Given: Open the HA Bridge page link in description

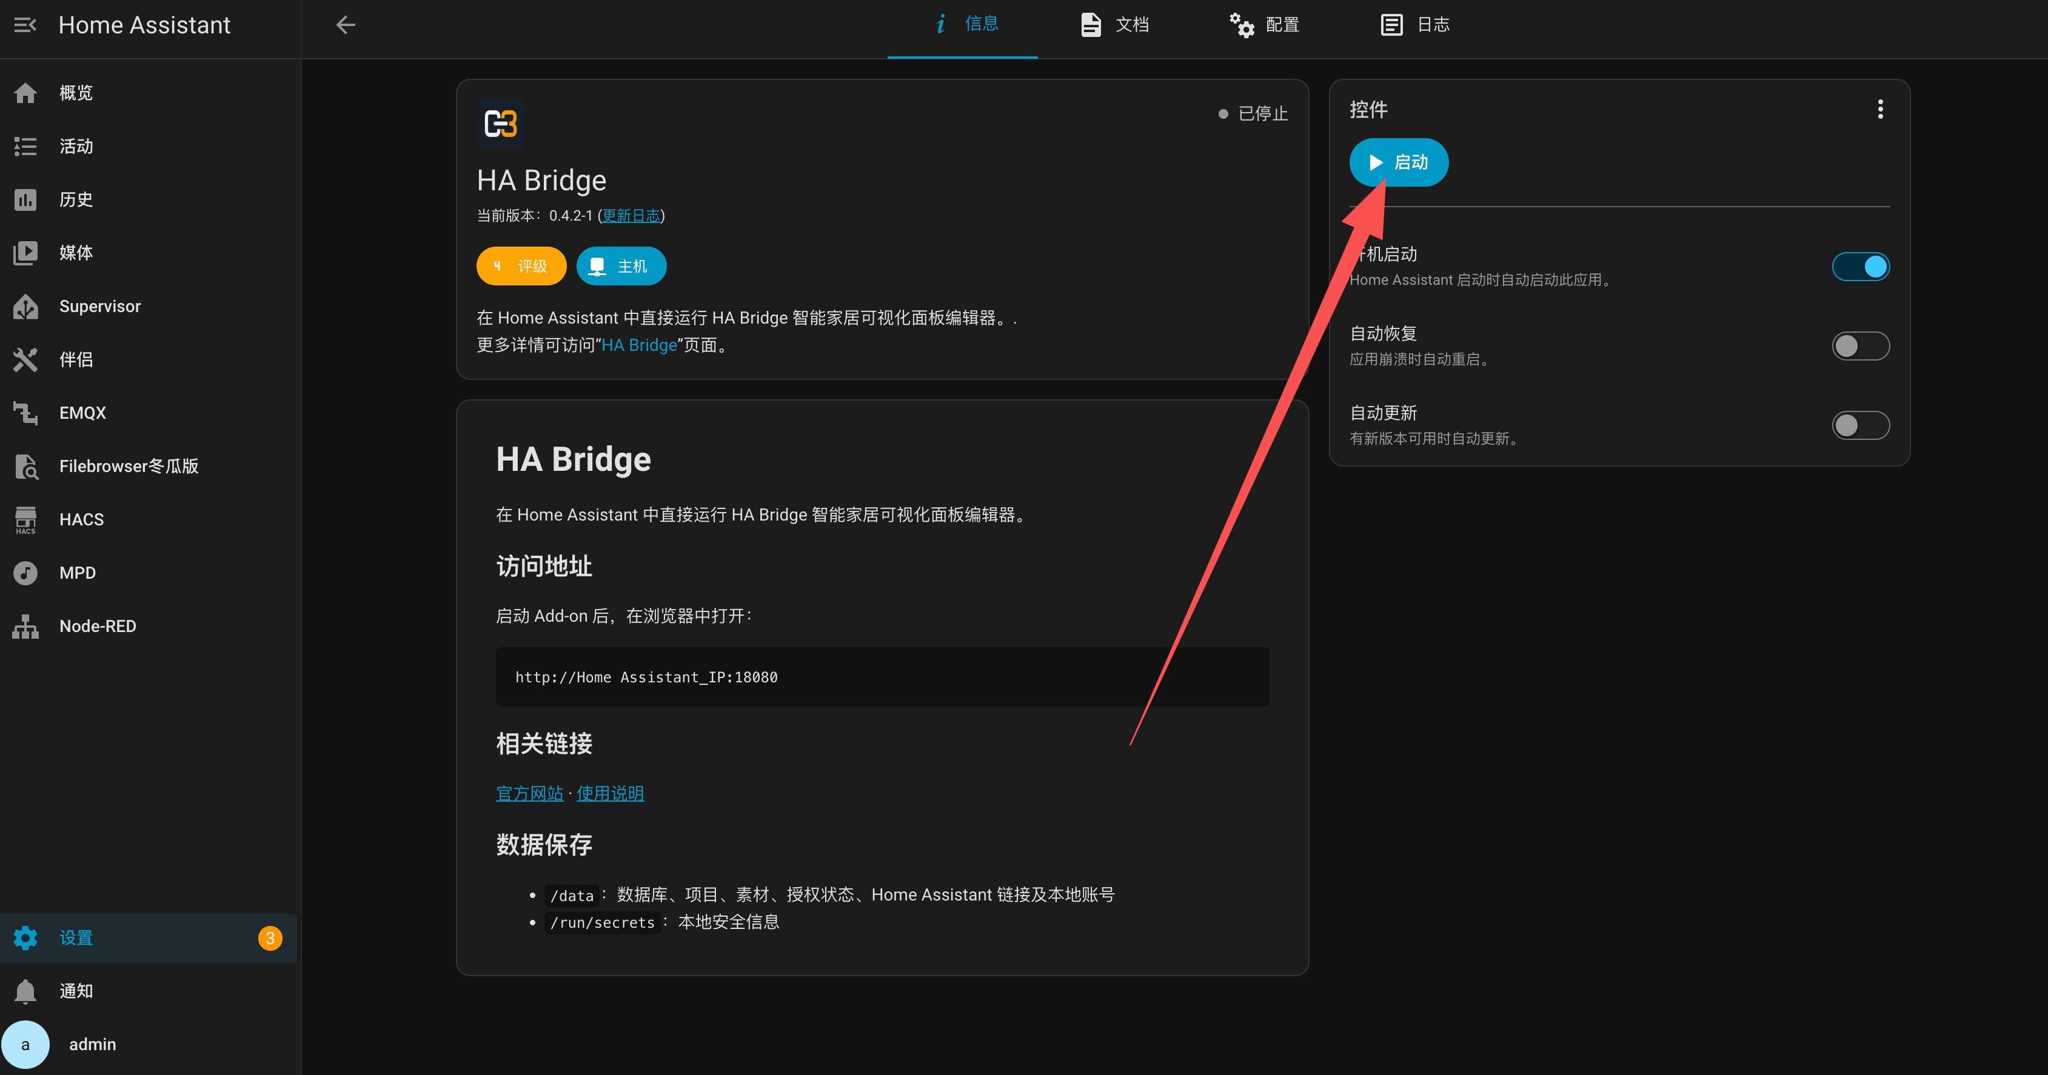Looking at the screenshot, I should pos(639,345).
